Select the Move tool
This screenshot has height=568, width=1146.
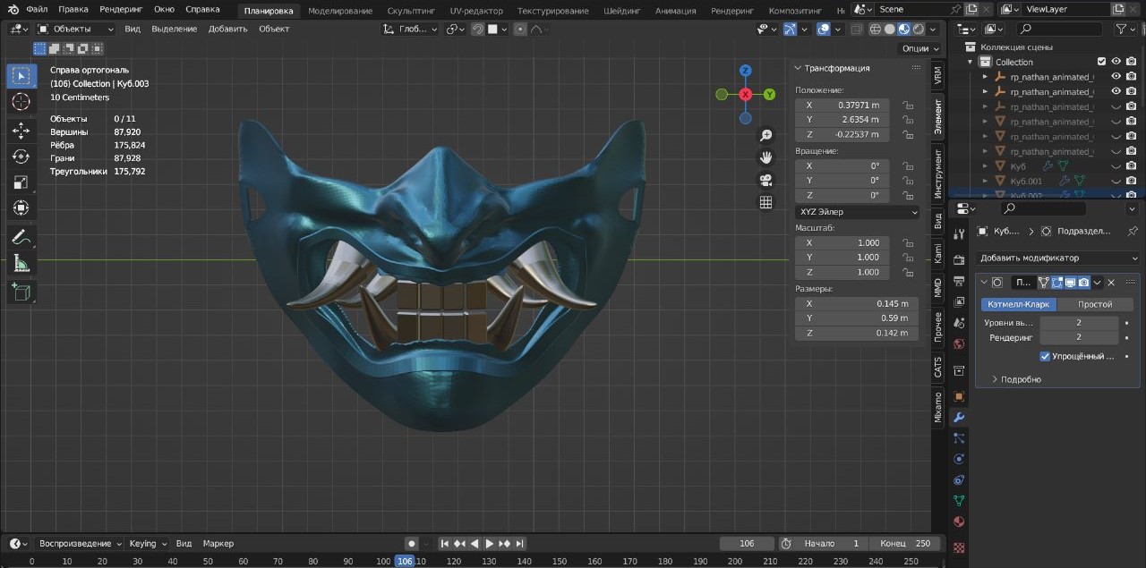[x=21, y=131]
